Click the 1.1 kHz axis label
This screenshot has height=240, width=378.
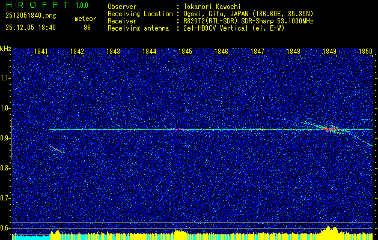(5, 78)
